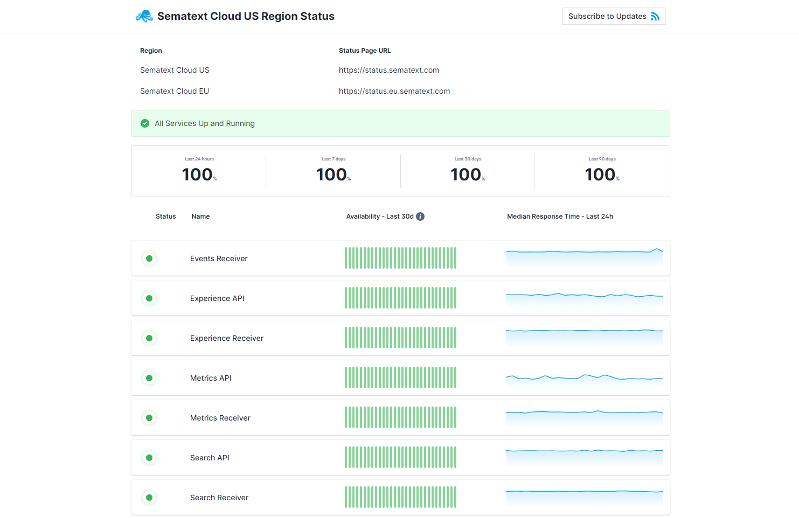Image resolution: width=799 pixels, height=518 pixels.
Task: Click the Sematext Cloud US Region Status title
Action: tap(246, 16)
